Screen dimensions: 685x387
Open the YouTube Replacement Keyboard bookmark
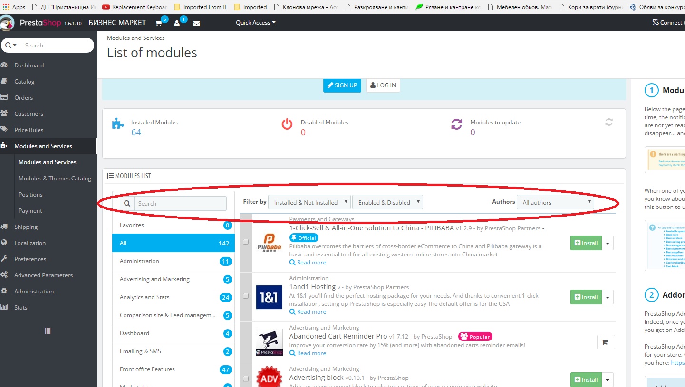tap(134, 7)
